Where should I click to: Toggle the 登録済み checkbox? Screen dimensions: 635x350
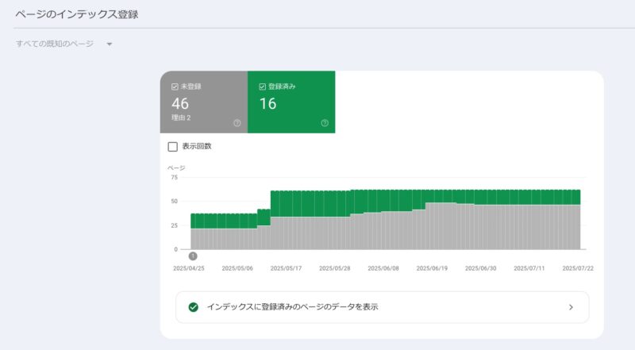263,87
